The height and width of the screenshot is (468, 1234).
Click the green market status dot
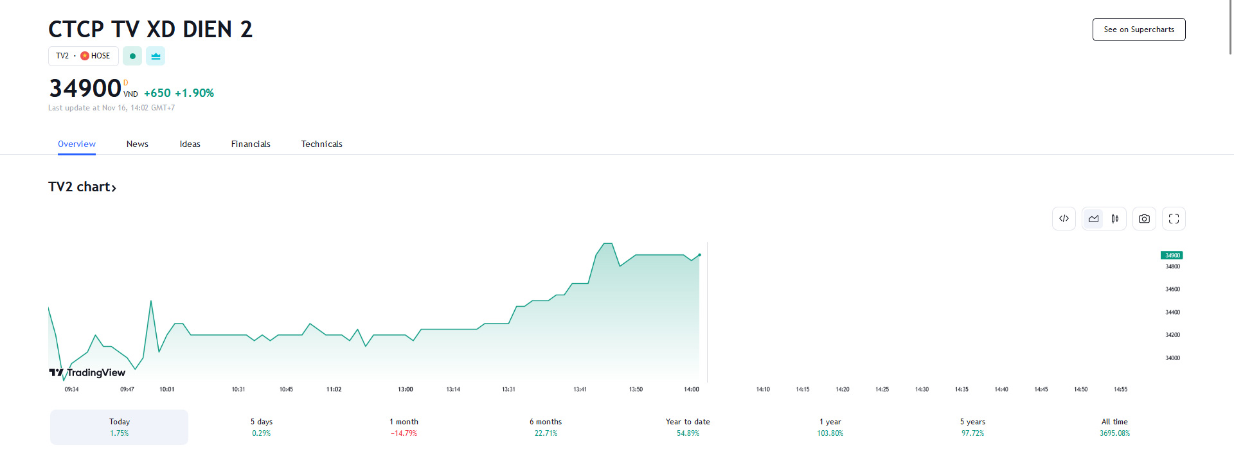point(132,56)
